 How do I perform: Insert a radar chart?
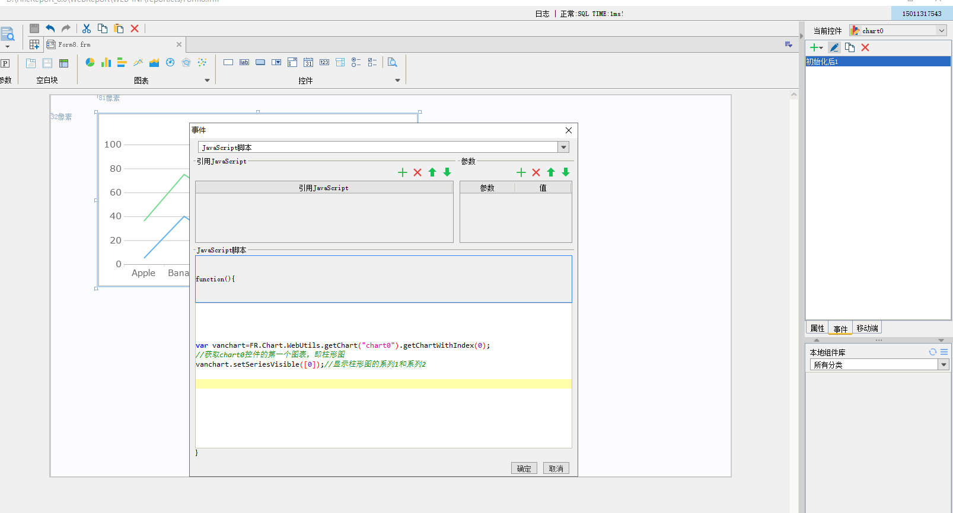[x=186, y=62]
